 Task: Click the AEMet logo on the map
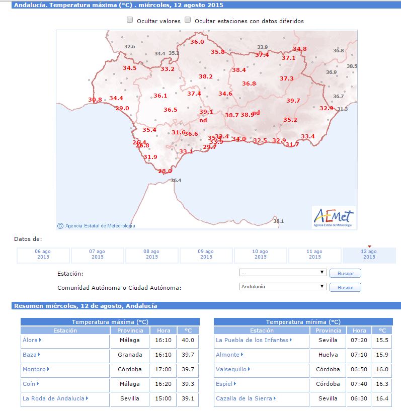pyautogui.click(x=333, y=217)
